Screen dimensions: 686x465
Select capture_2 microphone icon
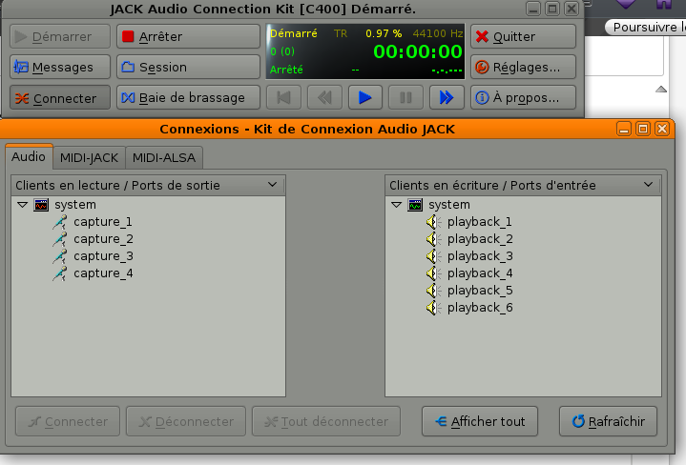click(60, 239)
